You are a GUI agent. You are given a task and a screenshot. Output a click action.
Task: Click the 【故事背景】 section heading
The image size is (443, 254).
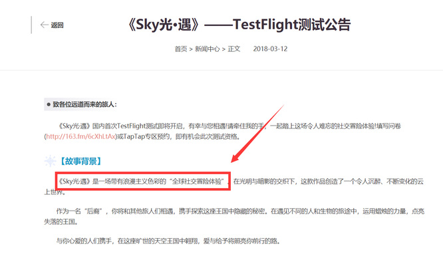click(x=80, y=162)
